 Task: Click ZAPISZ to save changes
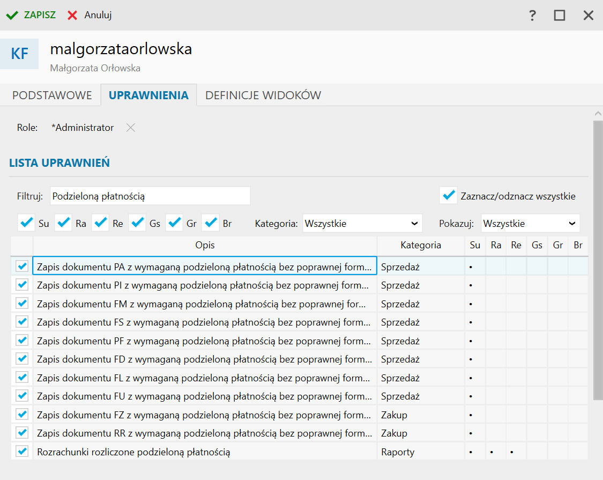click(40, 15)
